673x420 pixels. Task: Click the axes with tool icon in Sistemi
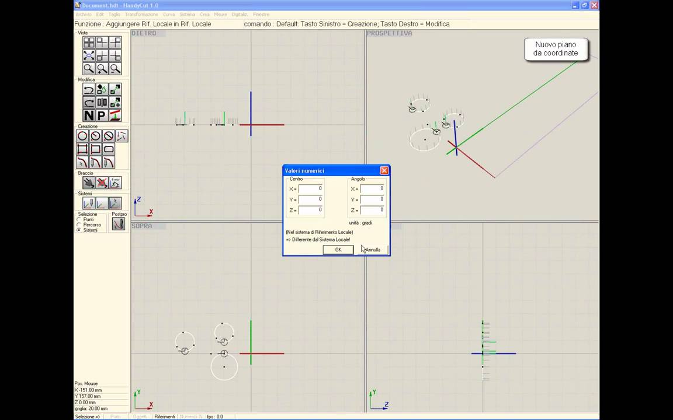coord(89,203)
